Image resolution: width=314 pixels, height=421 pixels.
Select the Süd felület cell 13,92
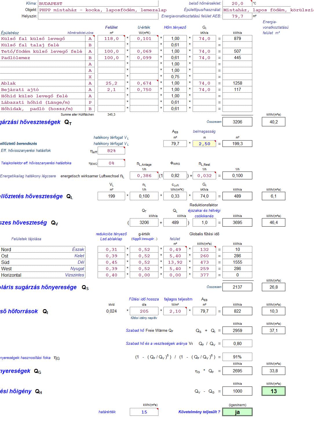175,262
